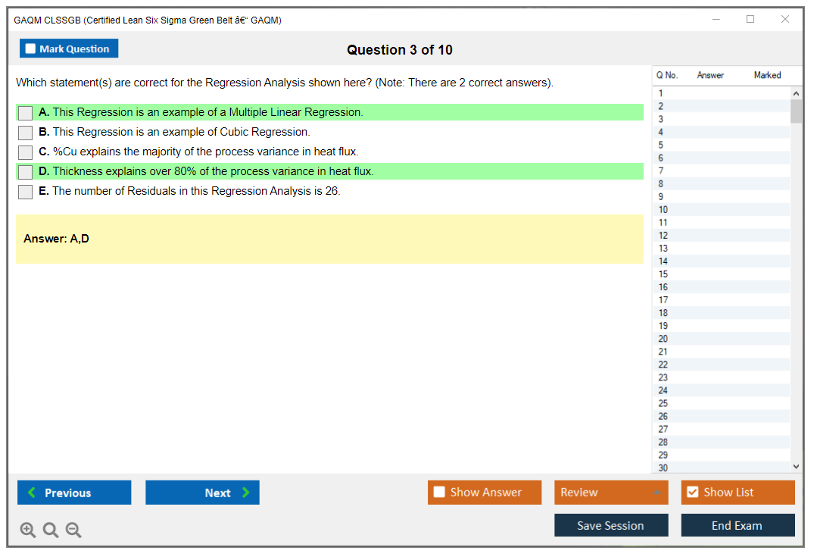Jump to question 10 in the list

click(x=663, y=210)
